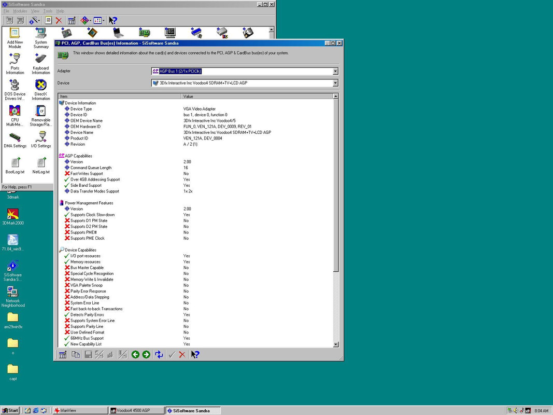Click the red X delete icon in Sandra main toolbar

click(x=59, y=21)
